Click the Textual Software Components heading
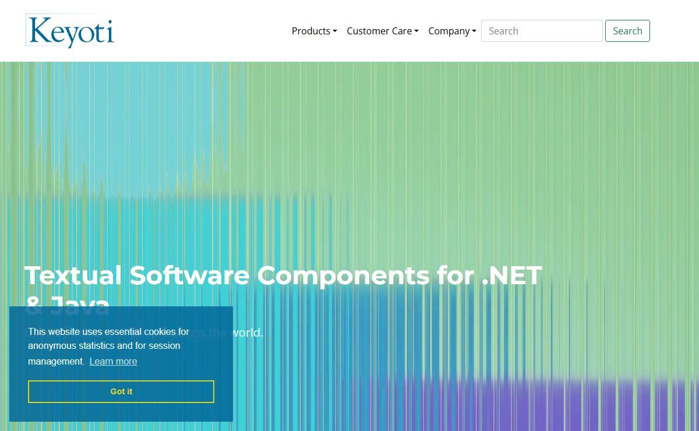This screenshot has width=699, height=431. (x=283, y=275)
